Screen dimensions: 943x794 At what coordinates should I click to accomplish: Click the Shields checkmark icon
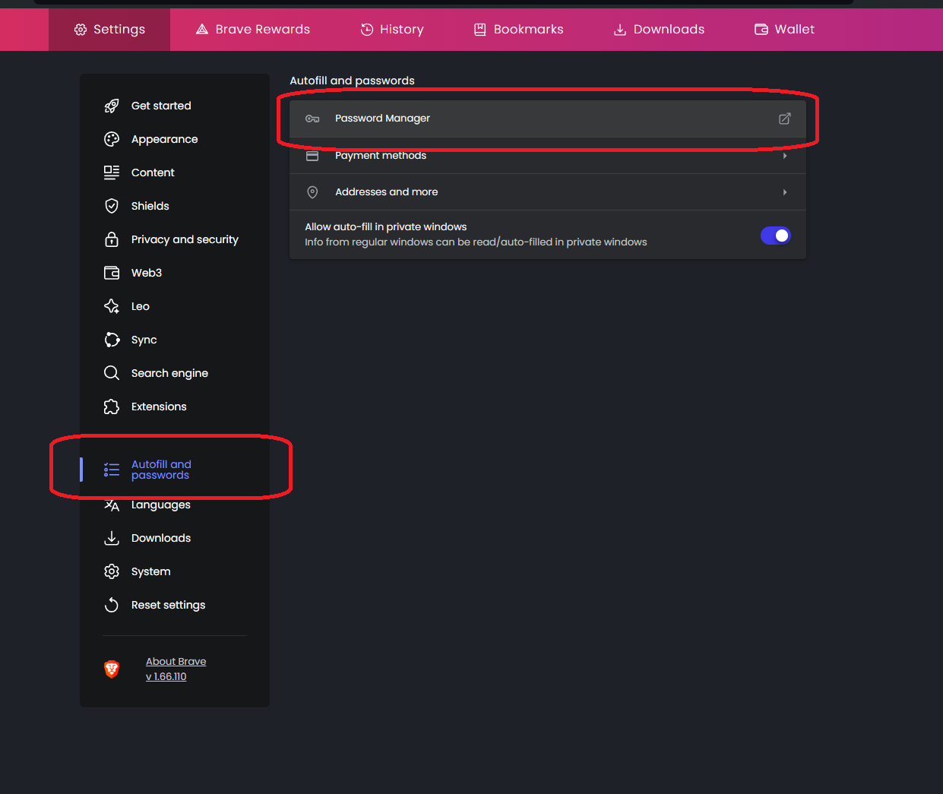112,206
